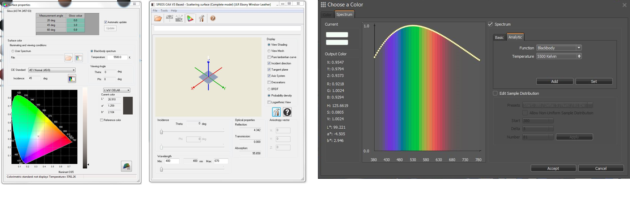Switch to the Color tab

point(327,14)
